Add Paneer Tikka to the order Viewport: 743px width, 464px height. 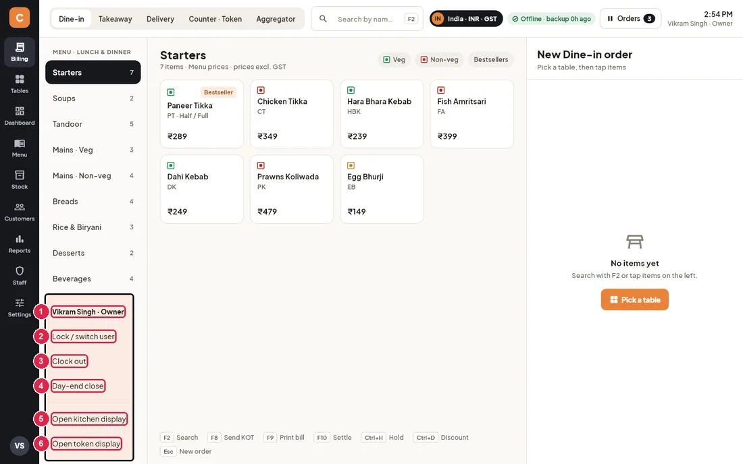202,114
